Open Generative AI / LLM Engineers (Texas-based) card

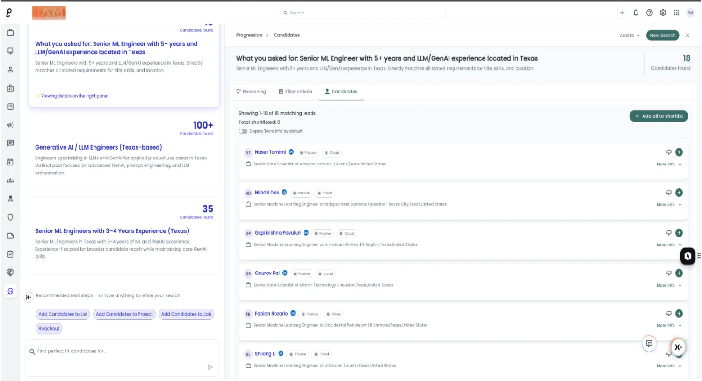pos(124,152)
